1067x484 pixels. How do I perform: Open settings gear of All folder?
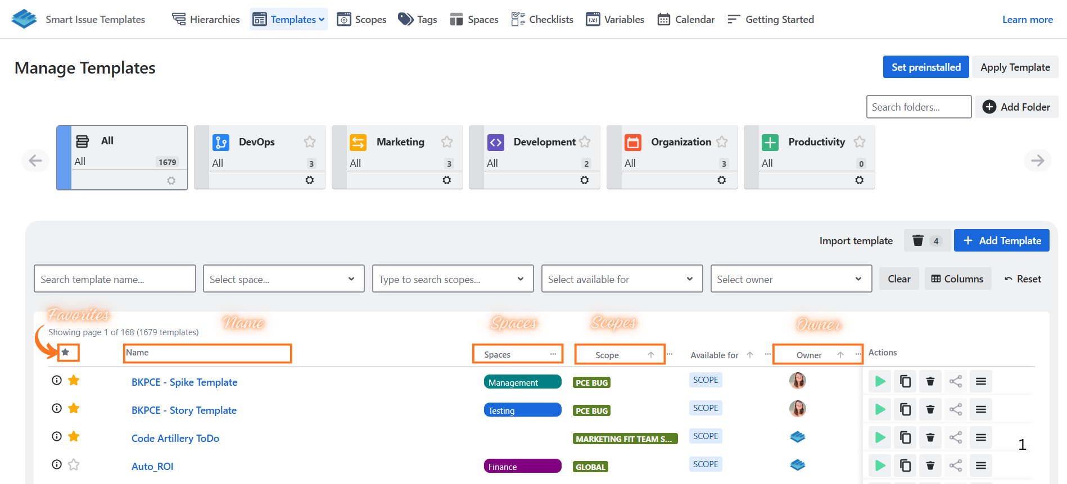[x=171, y=180]
